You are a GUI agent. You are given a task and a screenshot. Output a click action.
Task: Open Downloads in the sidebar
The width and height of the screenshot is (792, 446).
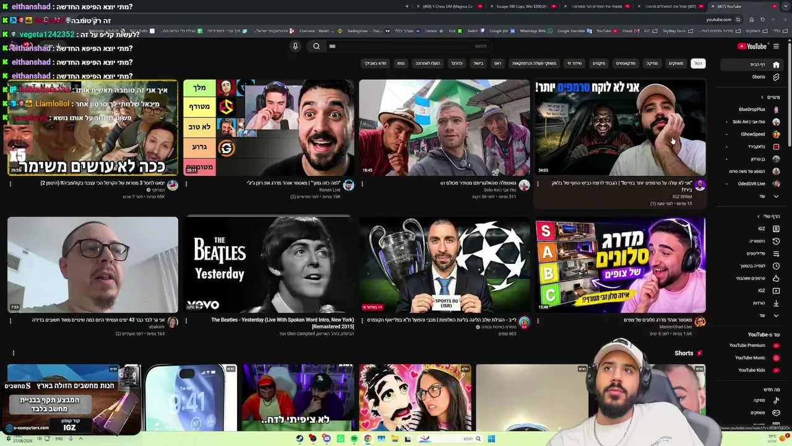[764, 303]
